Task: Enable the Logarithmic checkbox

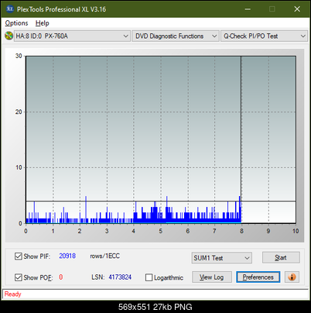Action: pos(149,277)
